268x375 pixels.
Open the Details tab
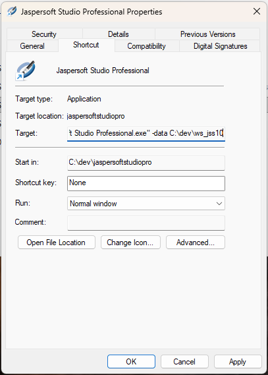(119, 34)
